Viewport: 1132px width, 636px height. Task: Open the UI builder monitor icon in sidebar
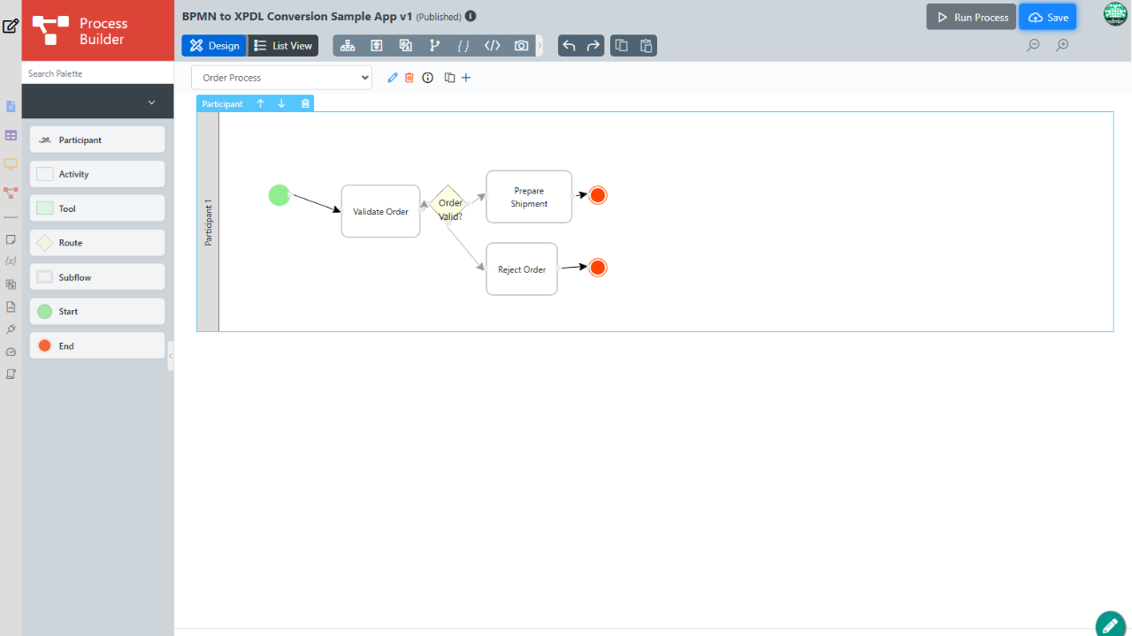(11, 163)
